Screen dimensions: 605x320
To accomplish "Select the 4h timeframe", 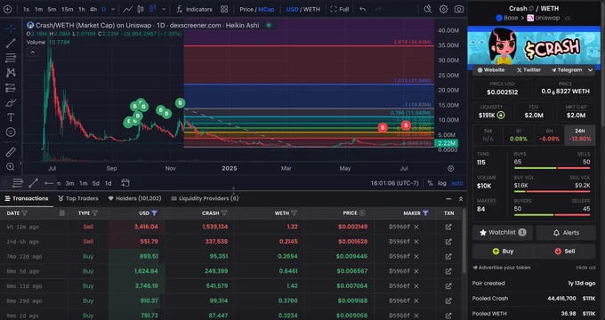I will click(93, 9).
